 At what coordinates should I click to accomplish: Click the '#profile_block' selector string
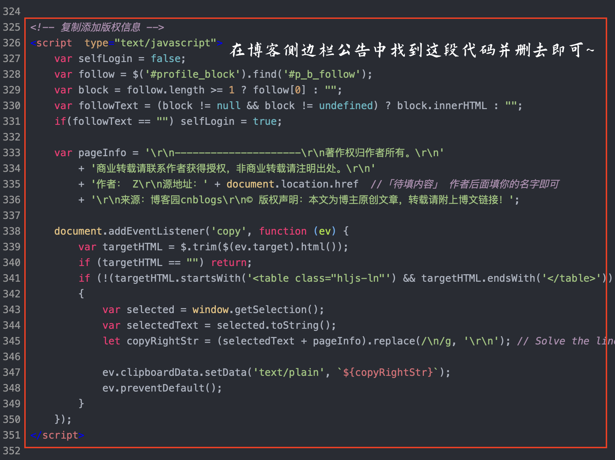click(x=193, y=74)
